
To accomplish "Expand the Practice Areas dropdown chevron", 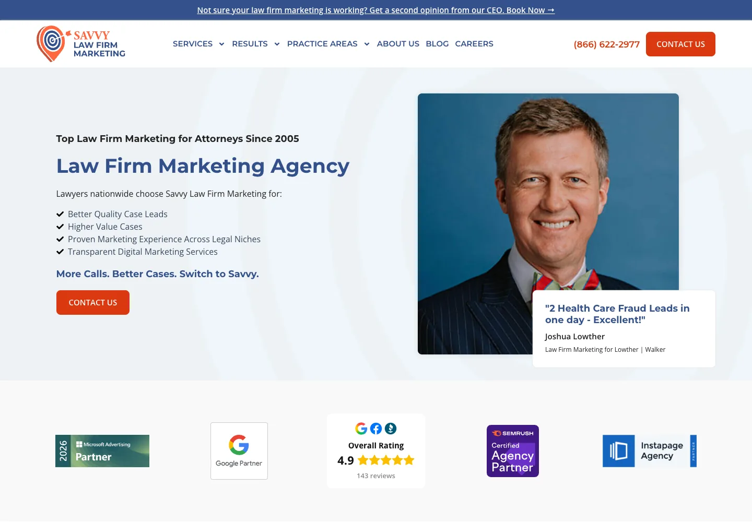I will (367, 44).
